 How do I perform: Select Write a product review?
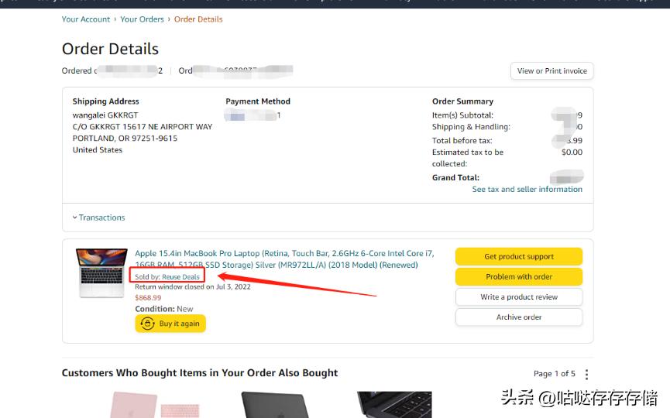tap(519, 297)
